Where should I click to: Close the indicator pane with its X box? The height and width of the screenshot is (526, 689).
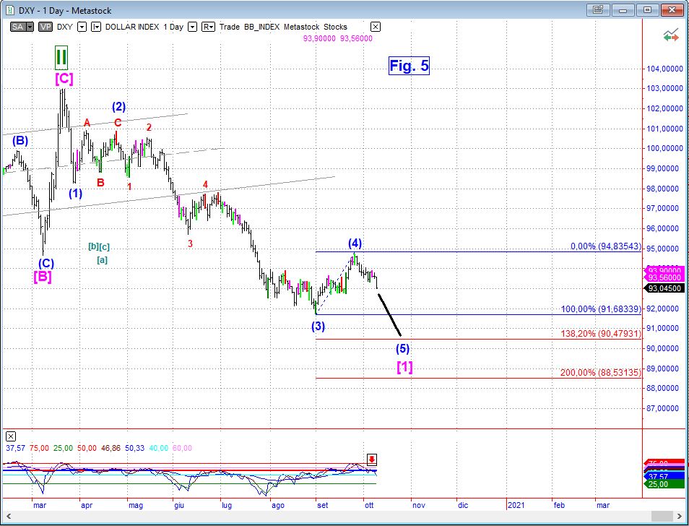click(x=11, y=436)
